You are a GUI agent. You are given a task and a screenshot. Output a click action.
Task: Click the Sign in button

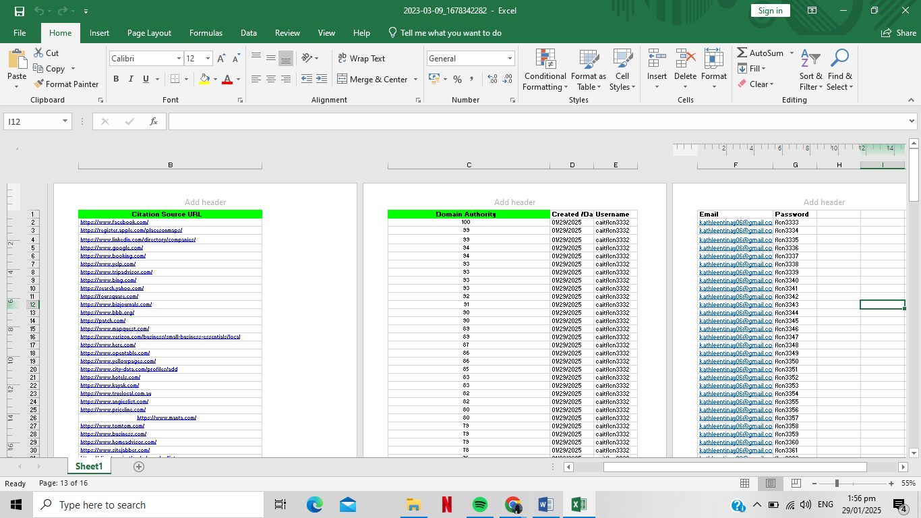point(770,10)
